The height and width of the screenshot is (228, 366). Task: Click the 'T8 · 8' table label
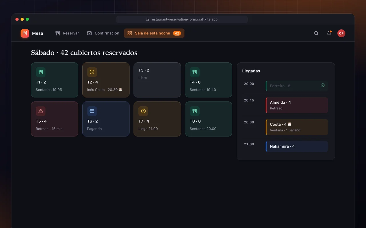195,121
